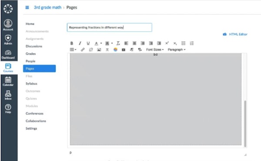Apply the background color highlight button
The width and height of the screenshot is (261, 161).
pyautogui.click(x=107, y=43)
